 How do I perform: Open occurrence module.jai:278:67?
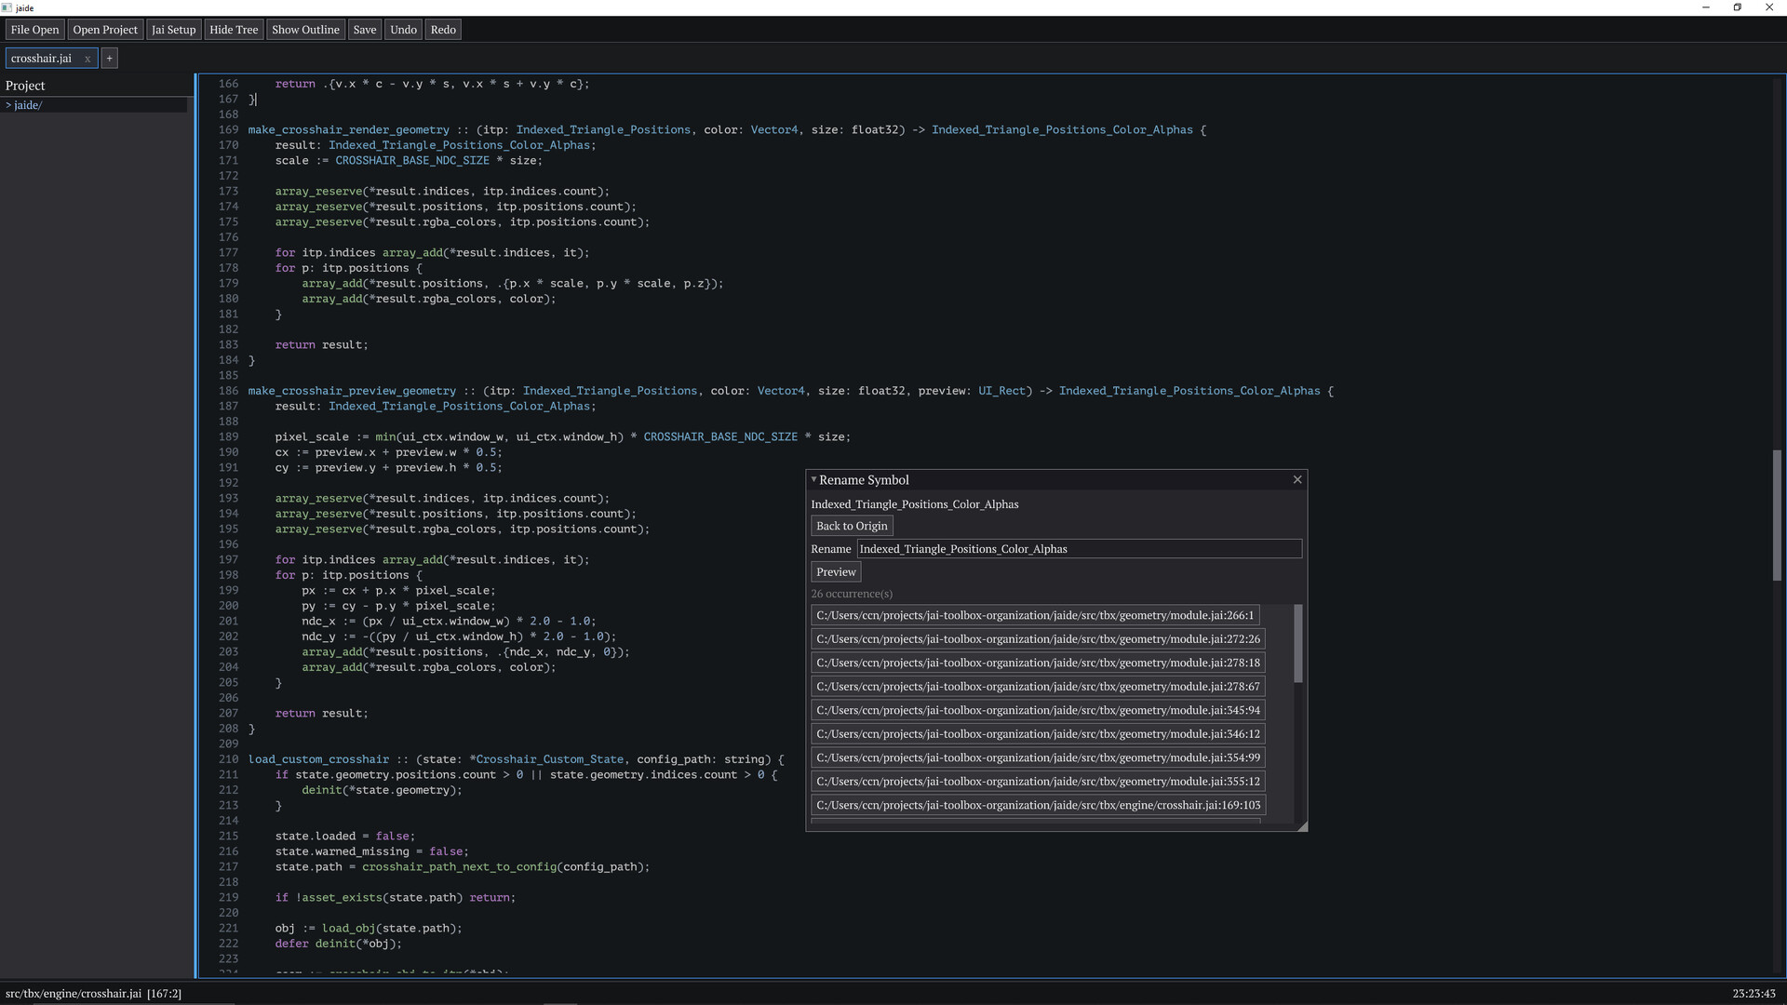tap(1038, 687)
